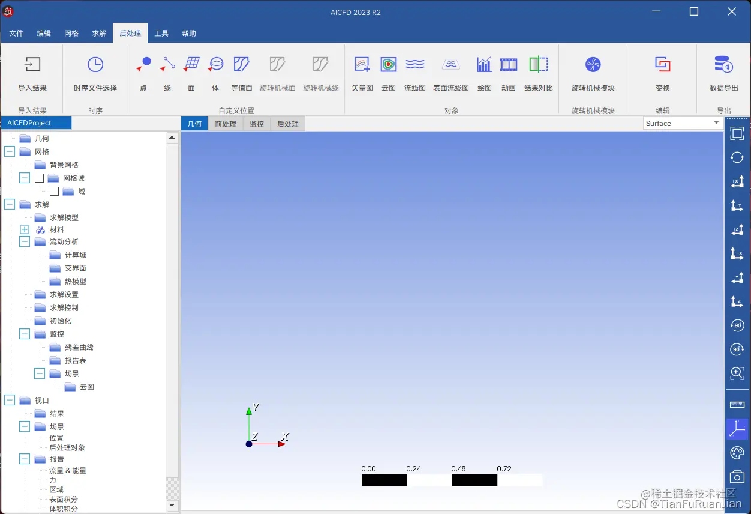Switch to the 后处理 view tab
The image size is (751, 514).
(288, 124)
